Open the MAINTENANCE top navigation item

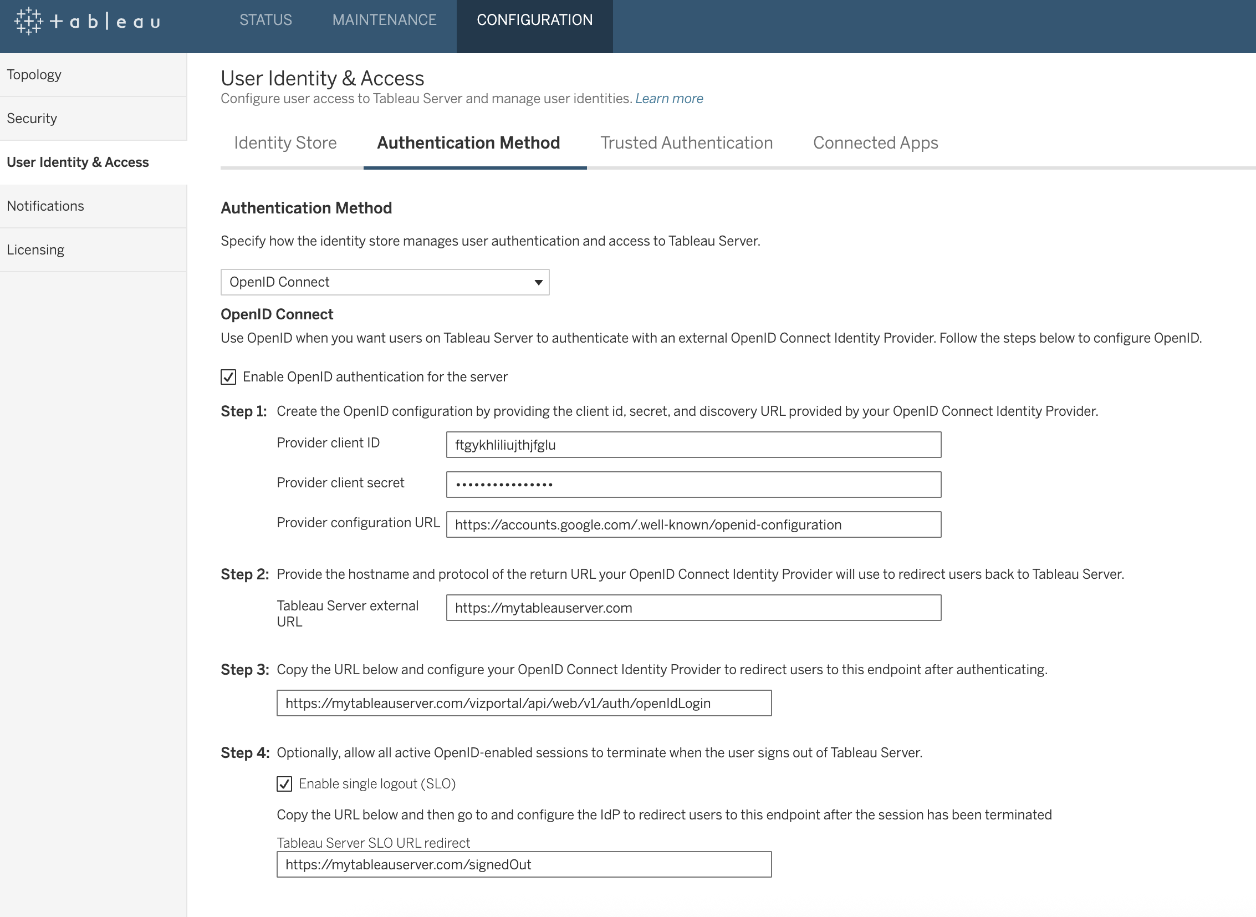384,20
